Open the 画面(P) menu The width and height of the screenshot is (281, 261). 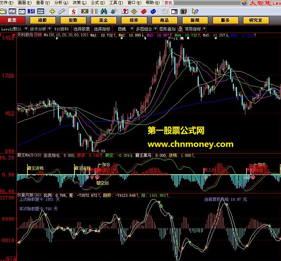point(25,3)
